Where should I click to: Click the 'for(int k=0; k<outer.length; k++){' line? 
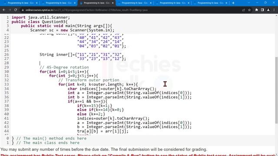coord(98,84)
